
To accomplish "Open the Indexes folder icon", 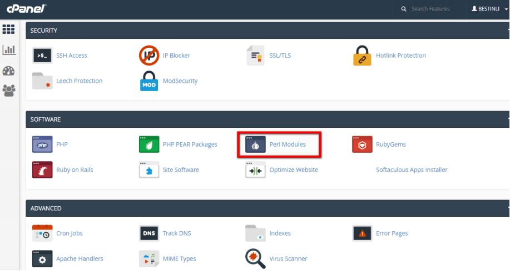I will [255, 233].
